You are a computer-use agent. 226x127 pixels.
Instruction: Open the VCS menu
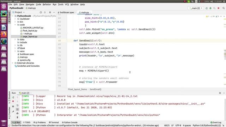[67, 5]
